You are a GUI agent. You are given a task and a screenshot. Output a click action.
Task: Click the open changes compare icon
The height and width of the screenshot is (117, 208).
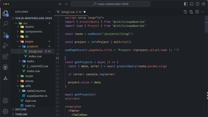pyautogui.click(x=191, y=12)
